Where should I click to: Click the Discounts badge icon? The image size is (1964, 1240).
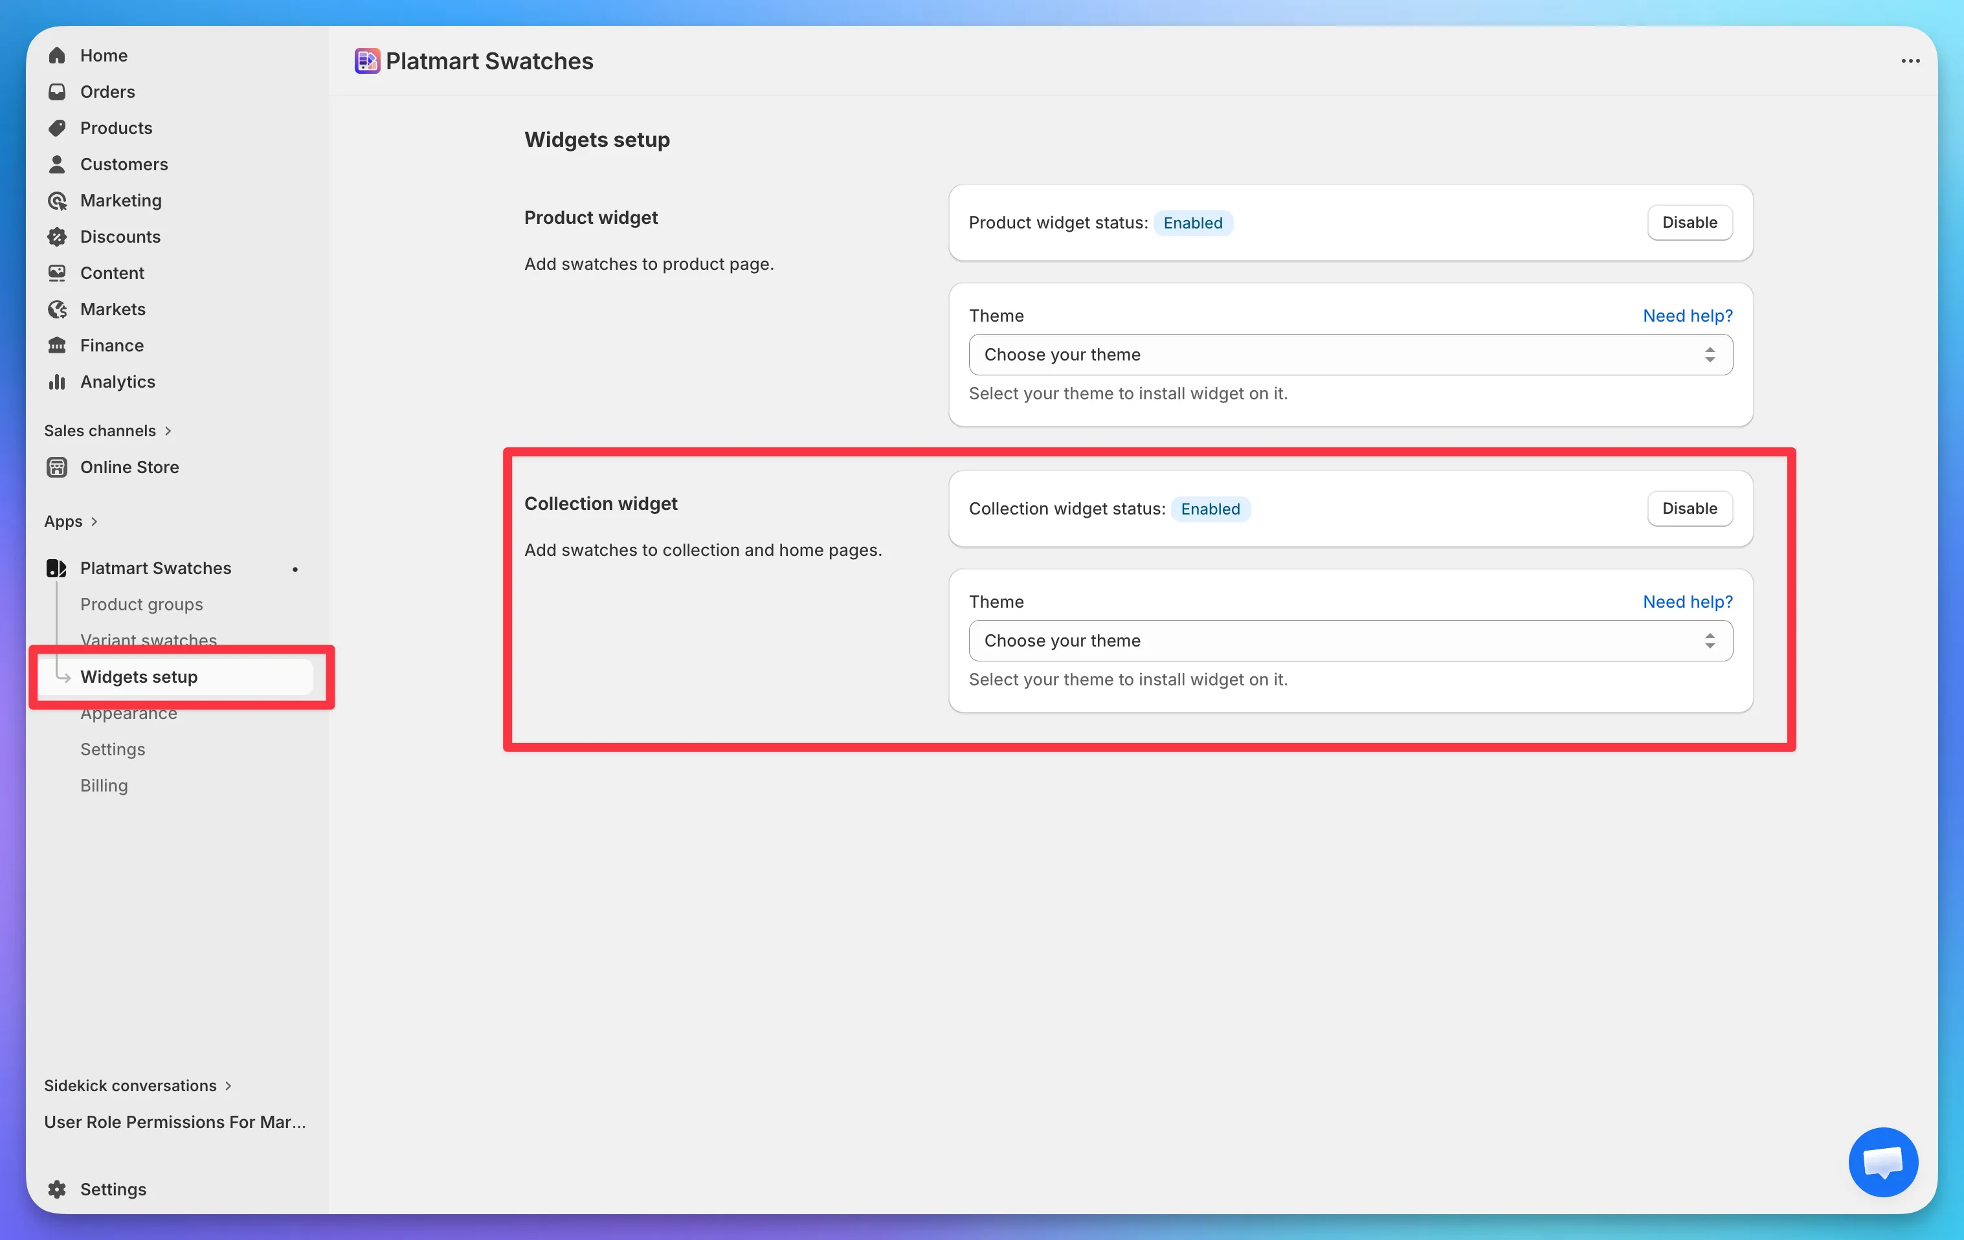click(x=56, y=236)
